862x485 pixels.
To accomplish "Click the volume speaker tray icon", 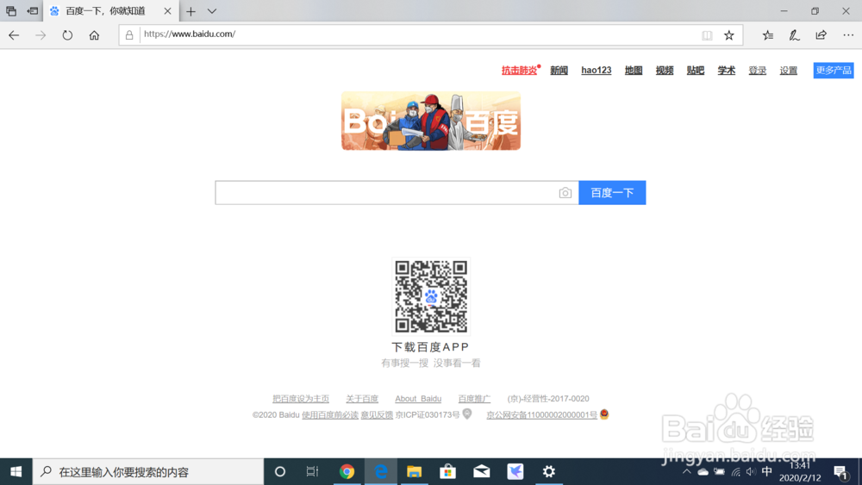I will tap(751, 472).
